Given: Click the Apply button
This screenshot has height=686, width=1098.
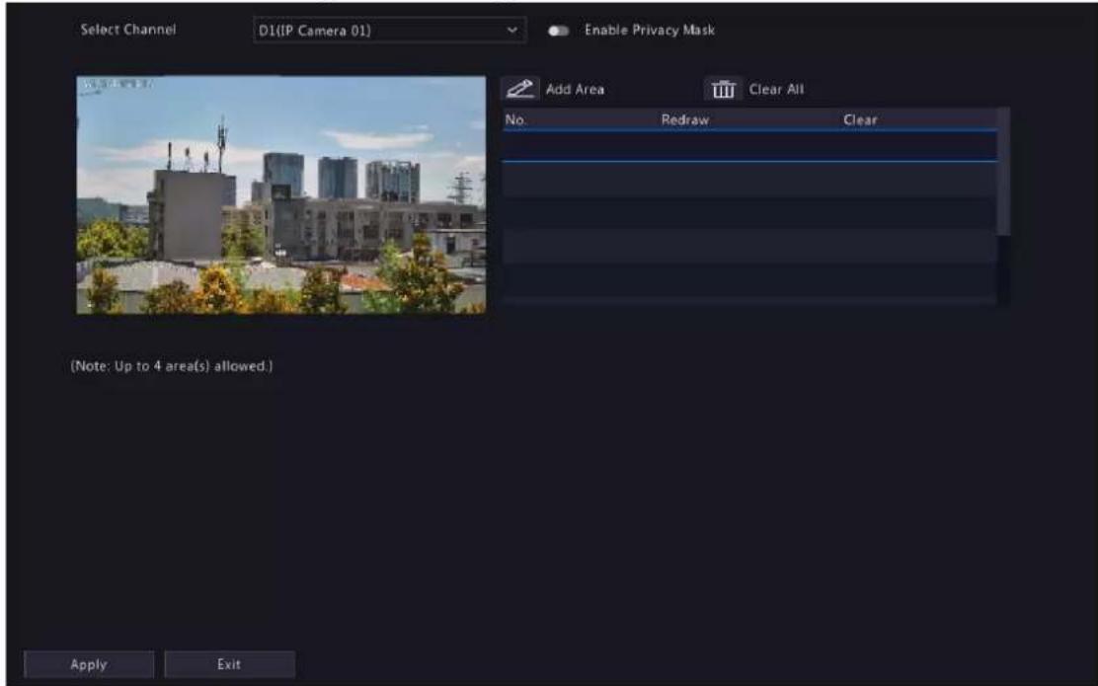Looking at the screenshot, I should point(89,664).
